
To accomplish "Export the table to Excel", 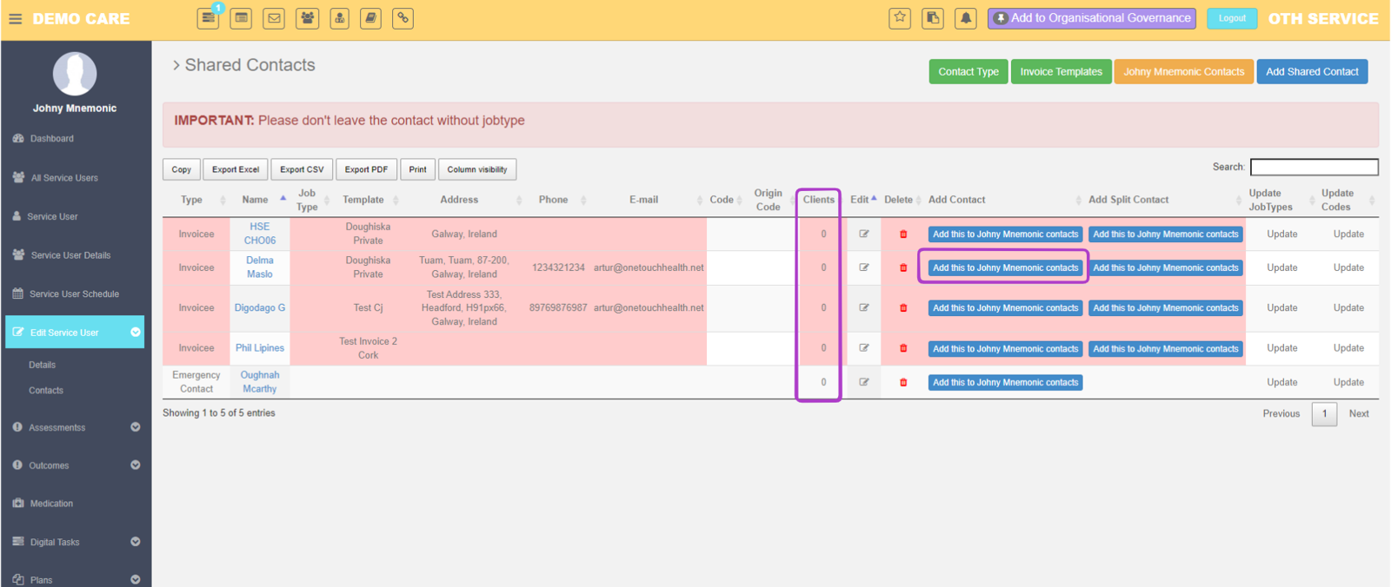I will [x=236, y=169].
